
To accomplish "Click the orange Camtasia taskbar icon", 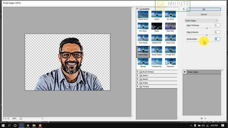I will pyautogui.click(x=40, y=126).
